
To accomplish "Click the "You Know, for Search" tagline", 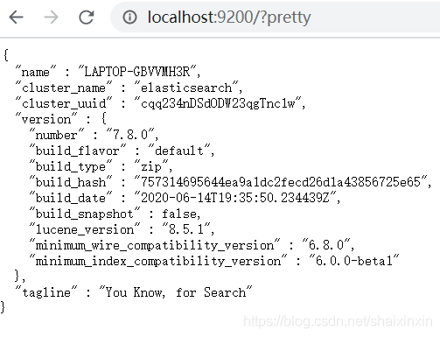I will pyautogui.click(x=176, y=292).
